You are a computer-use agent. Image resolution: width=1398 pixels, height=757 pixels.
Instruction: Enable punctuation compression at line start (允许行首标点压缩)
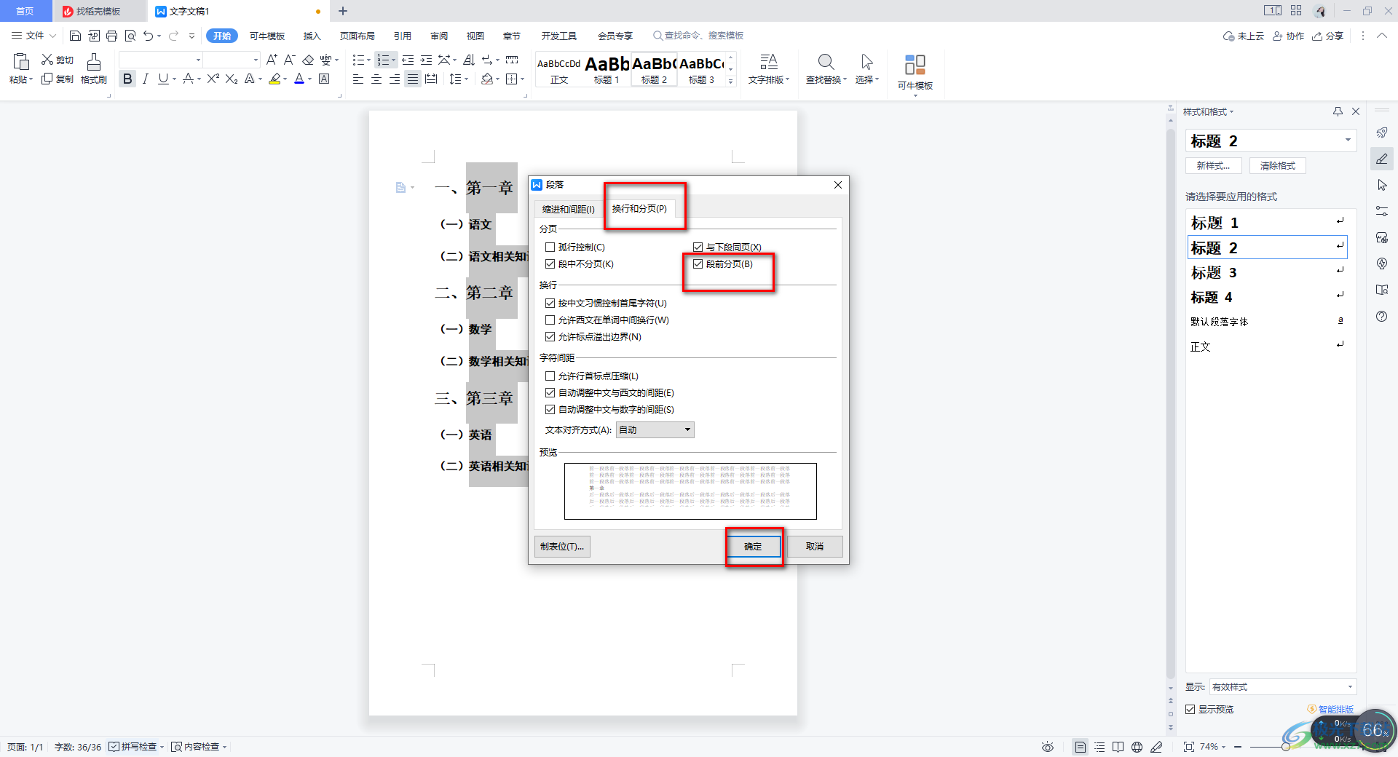point(550,376)
